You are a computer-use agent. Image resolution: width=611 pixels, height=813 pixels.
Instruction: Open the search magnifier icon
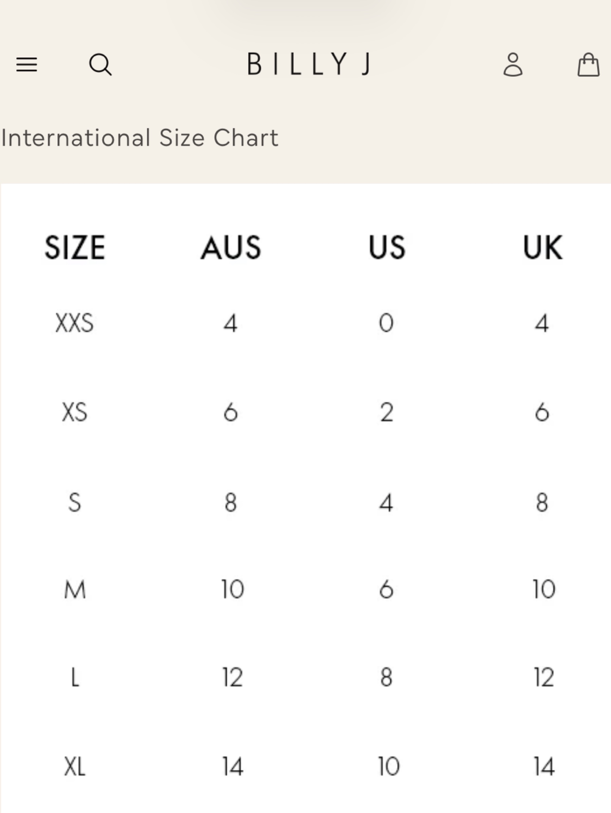click(x=100, y=65)
